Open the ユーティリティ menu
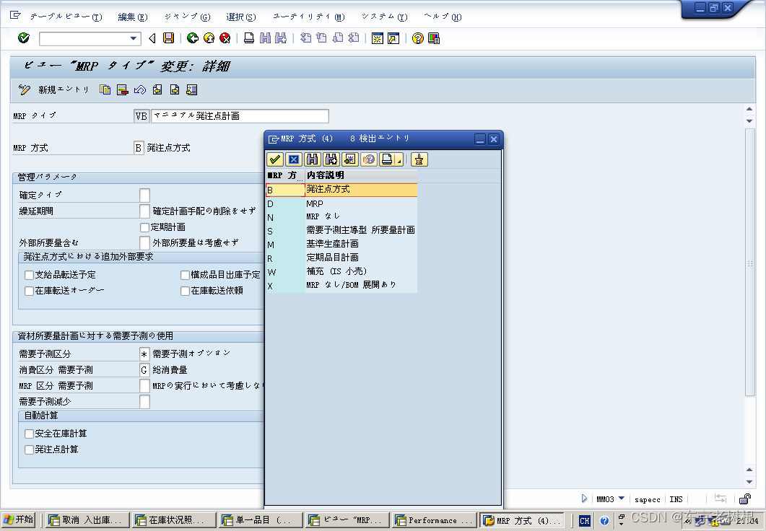The width and height of the screenshot is (766, 531). [x=309, y=17]
